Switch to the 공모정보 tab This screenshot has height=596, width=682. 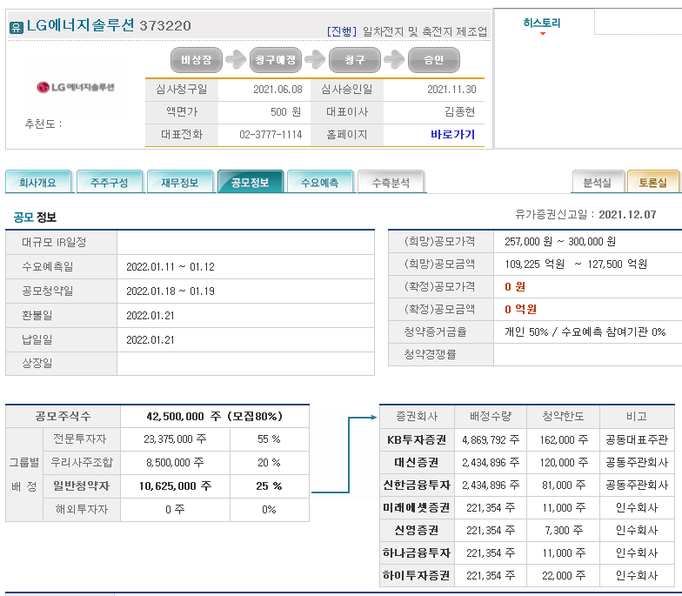[x=251, y=182]
